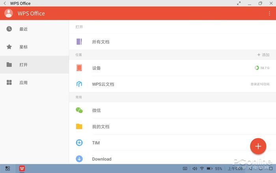The image size is (276, 173).
Task: Click the star icon beside 星标
Action: pyautogui.click(x=9, y=47)
